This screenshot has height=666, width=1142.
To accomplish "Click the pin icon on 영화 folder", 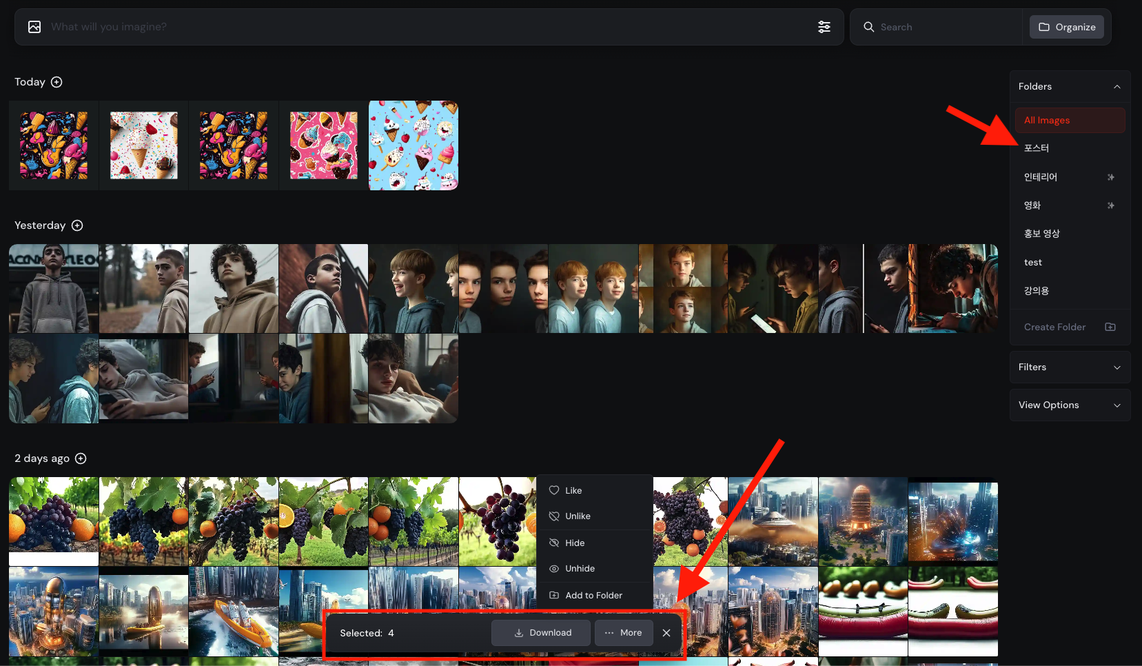I will point(1110,205).
